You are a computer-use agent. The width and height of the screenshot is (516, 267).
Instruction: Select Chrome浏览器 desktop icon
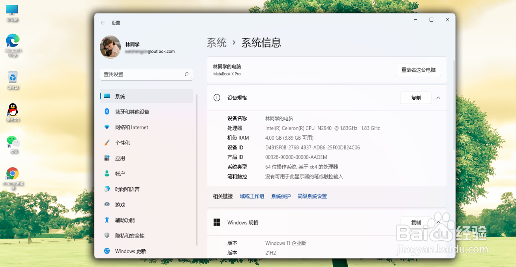[13, 179]
